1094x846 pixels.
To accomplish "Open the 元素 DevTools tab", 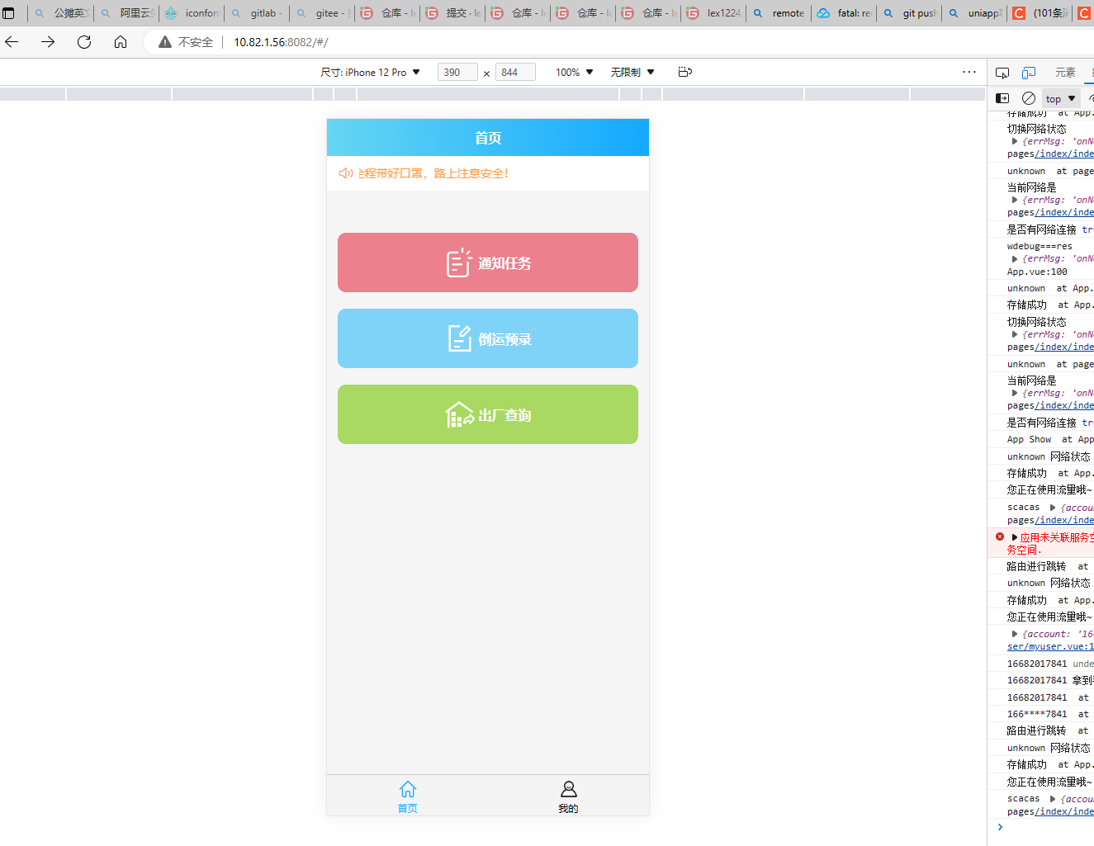I will pyautogui.click(x=1065, y=73).
